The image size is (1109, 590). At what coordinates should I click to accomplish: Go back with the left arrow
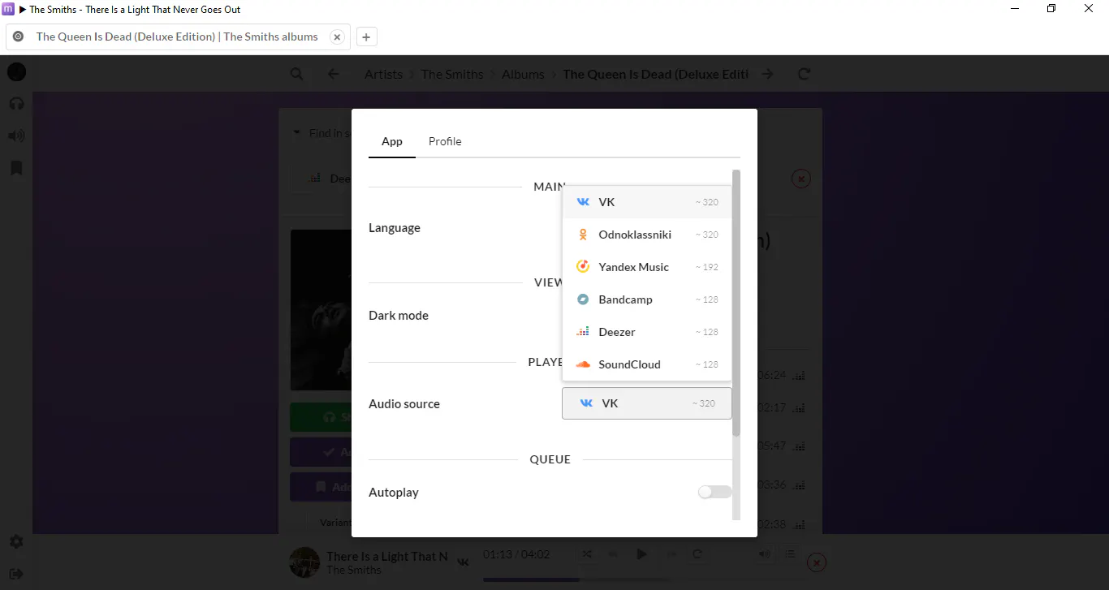coord(333,74)
